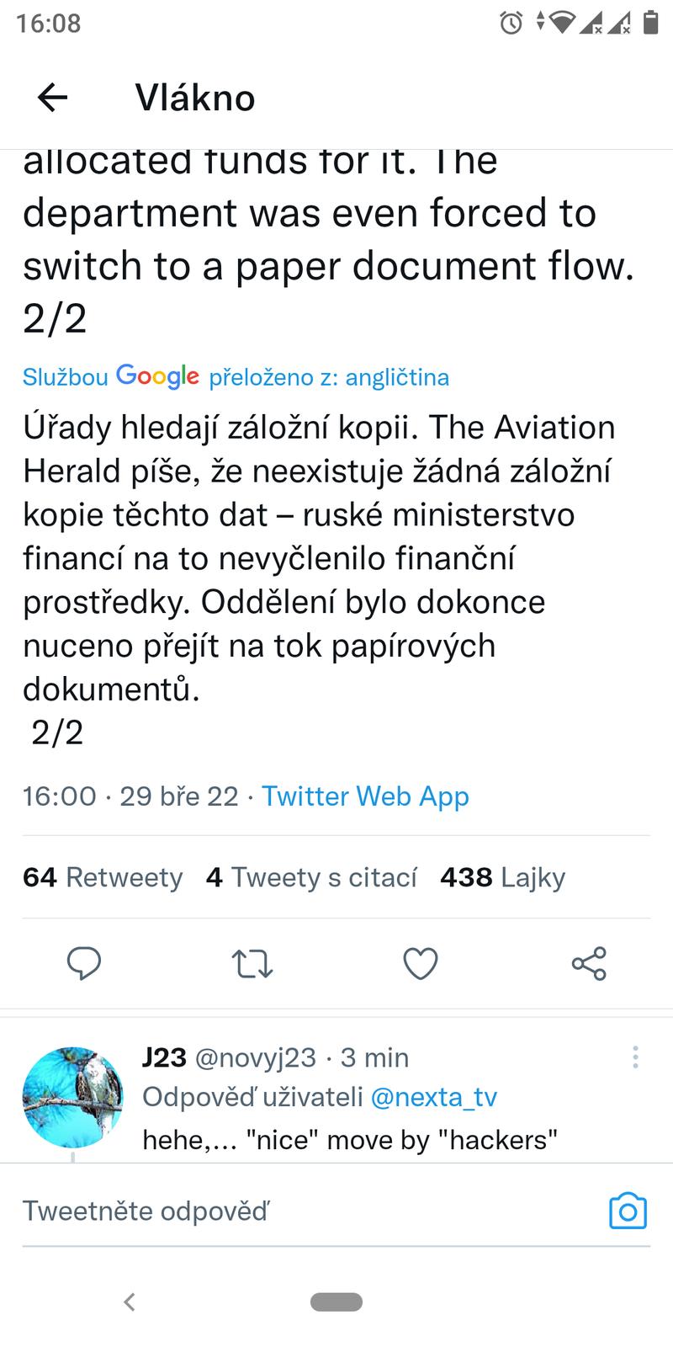The width and height of the screenshot is (673, 1347).
Task: Go back using the arrow icon
Action: click(x=52, y=98)
